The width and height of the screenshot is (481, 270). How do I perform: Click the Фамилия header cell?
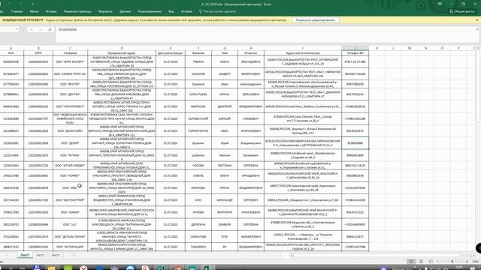(x=198, y=53)
